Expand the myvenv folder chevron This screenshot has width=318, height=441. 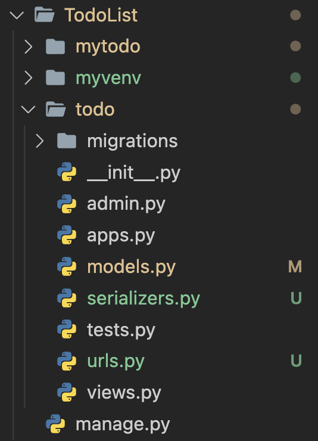pos(29,78)
